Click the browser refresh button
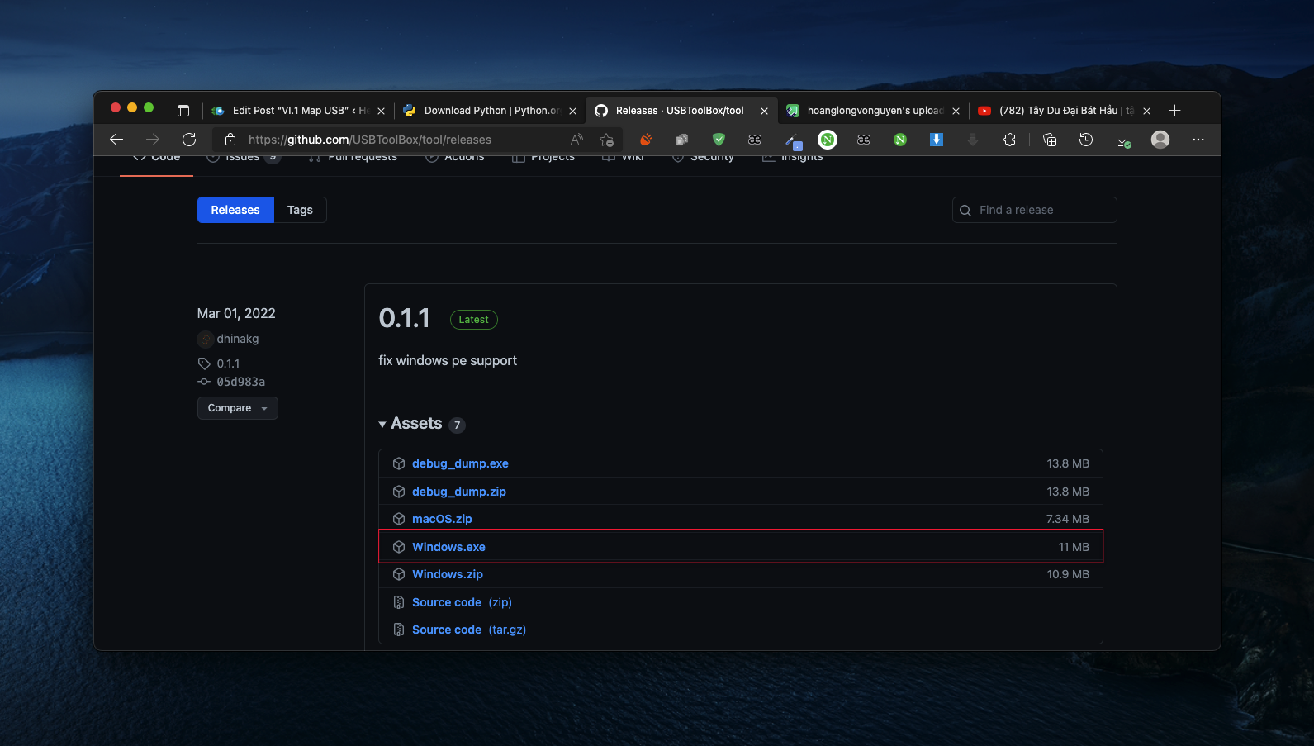The height and width of the screenshot is (746, 1314). [x=189, y=140]
